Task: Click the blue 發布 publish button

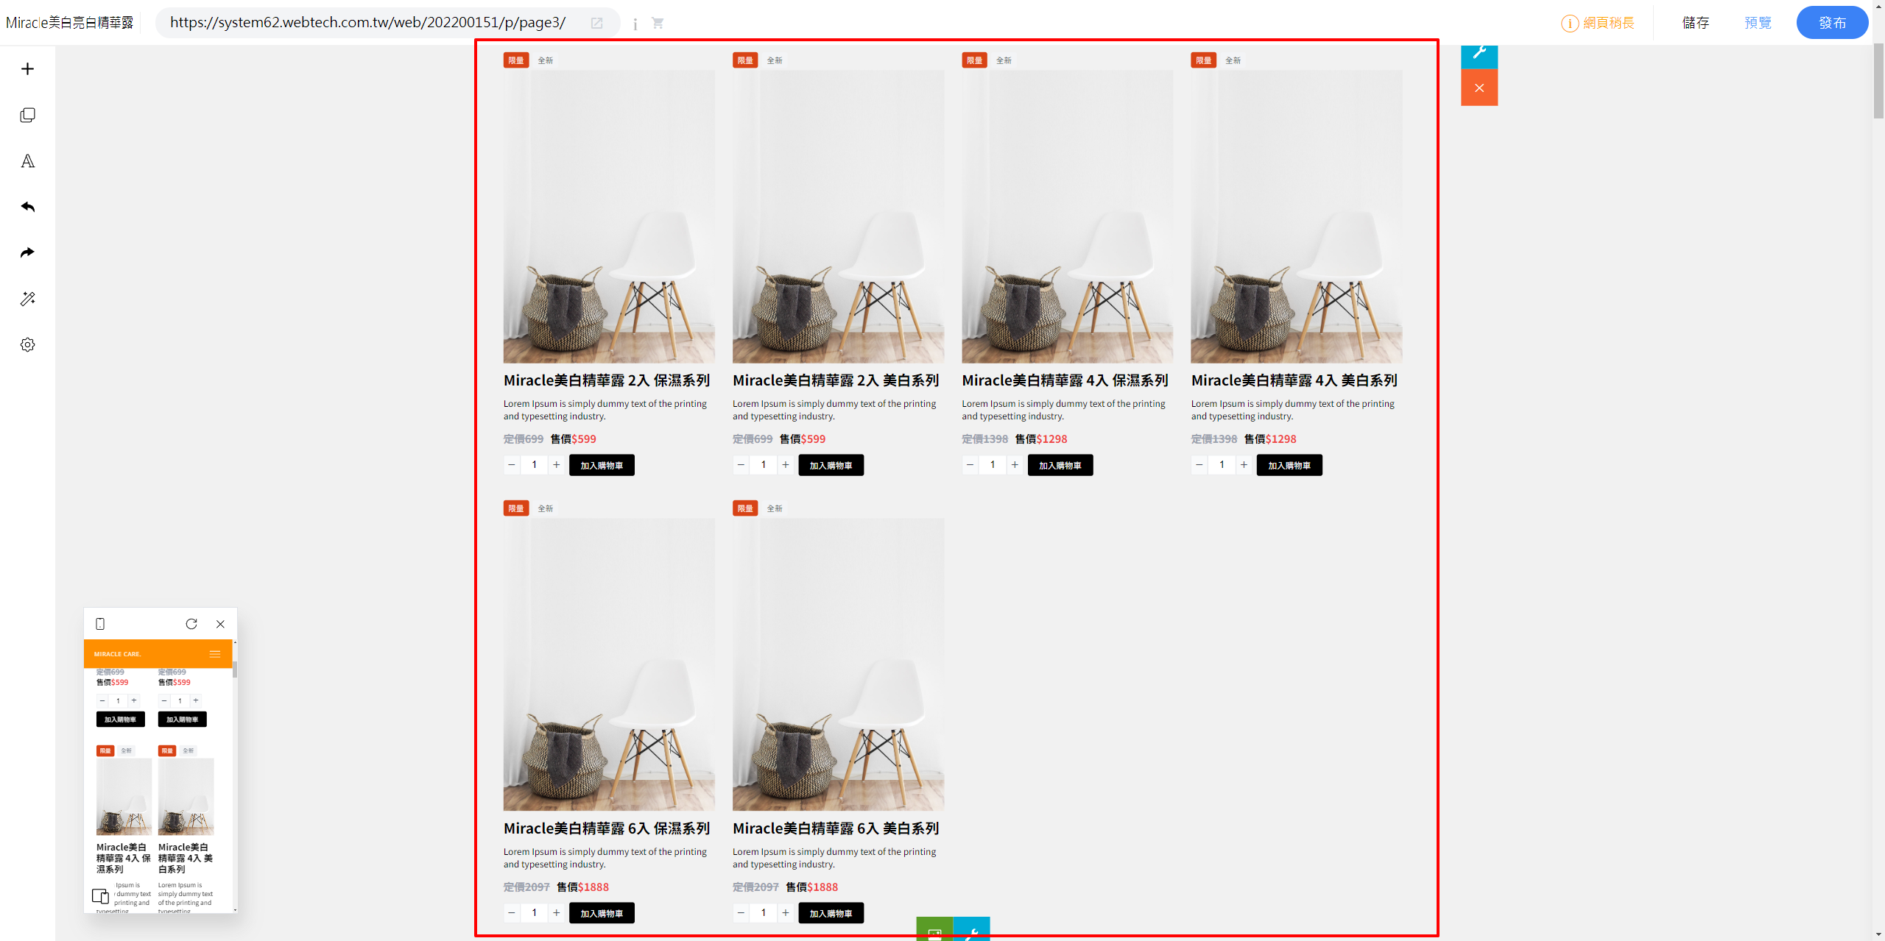Action: [x=1832, y=23]
